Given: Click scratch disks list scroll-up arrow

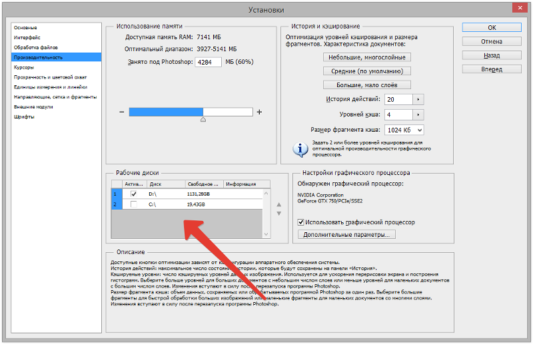Looking at the screenshot, I should click(266, 193).
